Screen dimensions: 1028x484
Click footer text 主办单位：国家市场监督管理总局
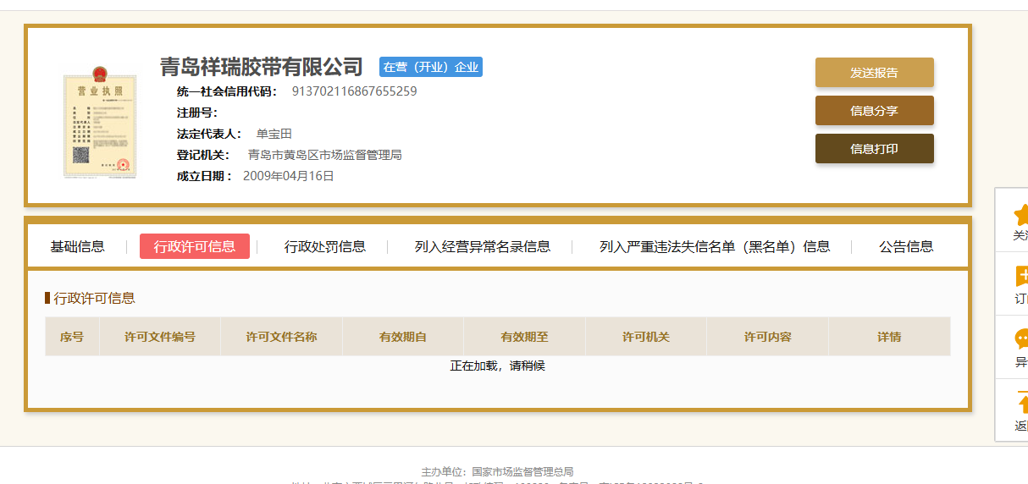(498, 471)
